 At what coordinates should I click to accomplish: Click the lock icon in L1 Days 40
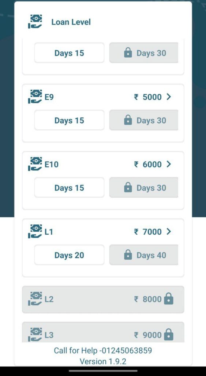pos(128,255)
